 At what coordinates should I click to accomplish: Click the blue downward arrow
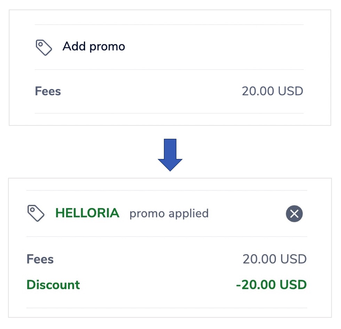pos(170,155)
